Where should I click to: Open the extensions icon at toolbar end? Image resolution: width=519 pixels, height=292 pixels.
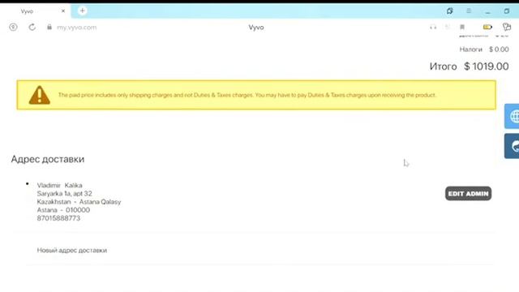click(507, 27)
